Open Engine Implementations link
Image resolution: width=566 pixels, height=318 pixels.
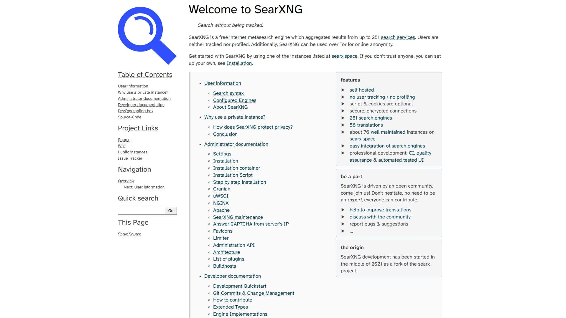(x=240, y=314)
